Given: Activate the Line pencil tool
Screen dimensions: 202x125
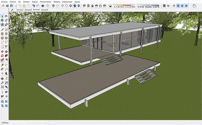Looking at the screenshot, I should pyautogui.click(x=2, y=30).
